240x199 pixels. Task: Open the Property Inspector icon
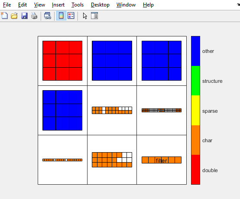(94, 16)
